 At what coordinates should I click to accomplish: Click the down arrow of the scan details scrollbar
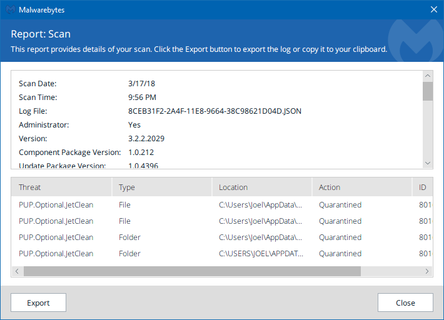coord(428,162)
